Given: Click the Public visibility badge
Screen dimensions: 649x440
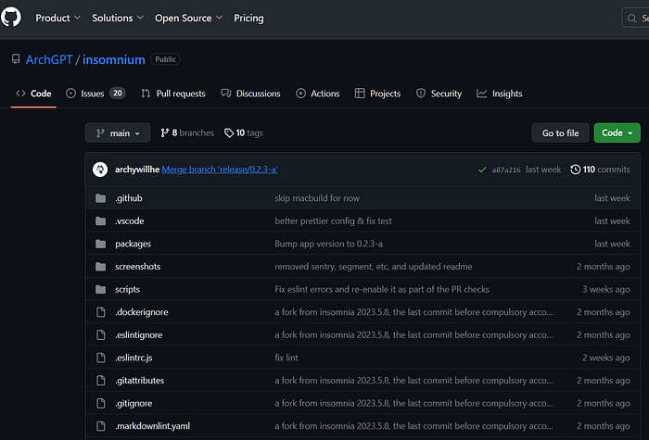Looking at the screenshot, I should pos(165,59).
